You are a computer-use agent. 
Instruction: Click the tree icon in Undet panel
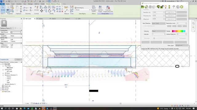[174, 7]
